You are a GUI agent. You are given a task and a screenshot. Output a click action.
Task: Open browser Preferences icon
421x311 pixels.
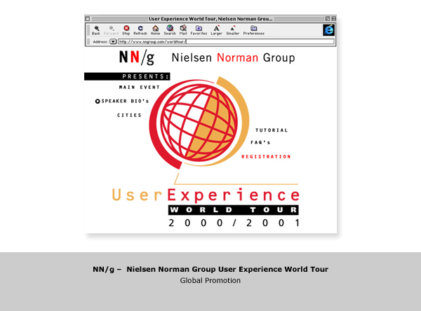pyautogui.click(x=254, y=30)
